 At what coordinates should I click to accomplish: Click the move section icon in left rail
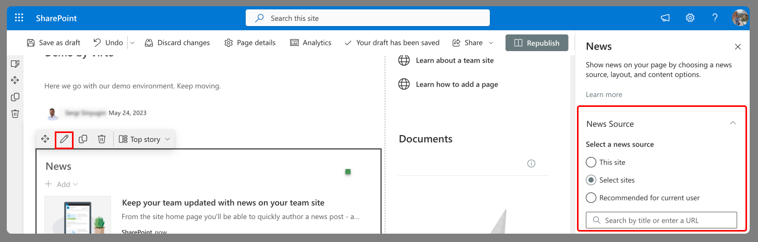tap(15, 80)
